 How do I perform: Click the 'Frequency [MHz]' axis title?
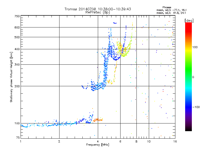98,145
